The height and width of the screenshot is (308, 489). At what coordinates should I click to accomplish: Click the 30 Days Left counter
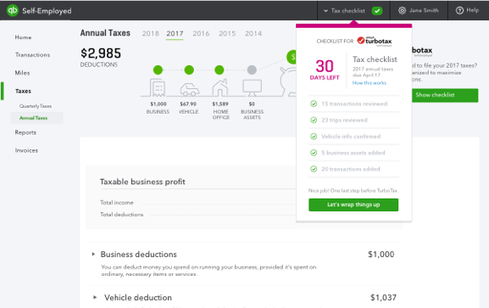(x=325, y=70)
